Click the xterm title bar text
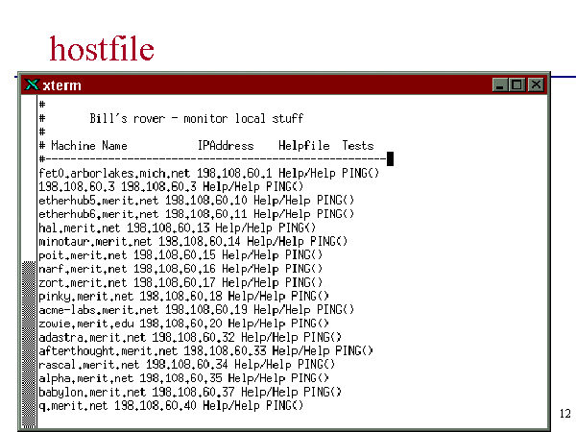 [62, 85]
